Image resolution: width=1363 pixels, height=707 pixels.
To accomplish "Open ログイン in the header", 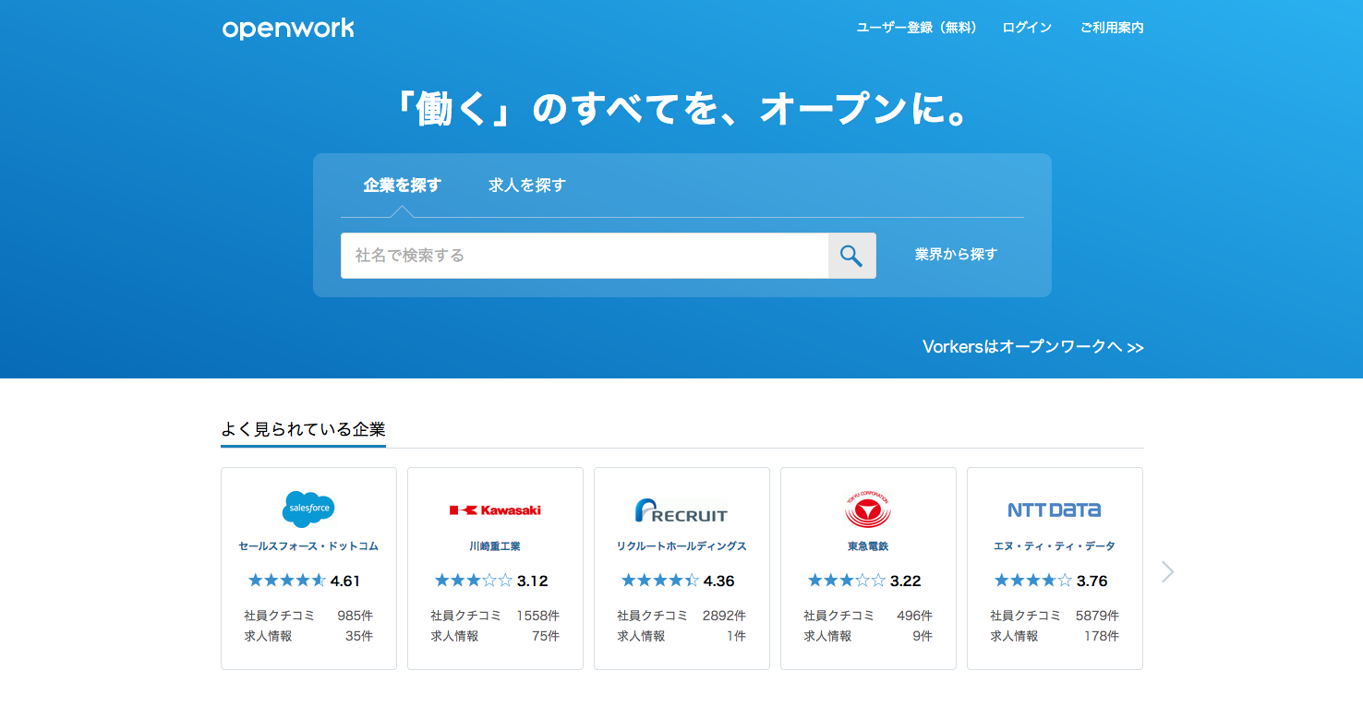I will coord(1027,28).
